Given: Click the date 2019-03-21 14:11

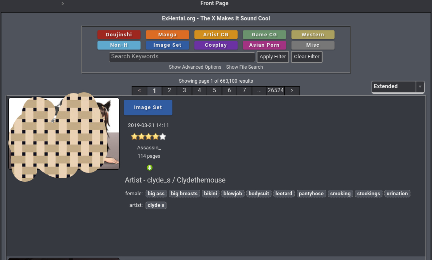Looking at the screenshot, I should [148, 125].
